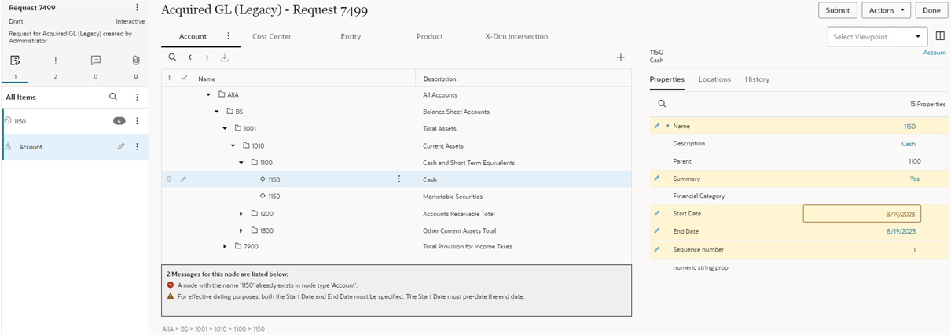Click the pencil edit icon beside Account item
Viewport: 951px width, 335px height.
tap(121, 147)
